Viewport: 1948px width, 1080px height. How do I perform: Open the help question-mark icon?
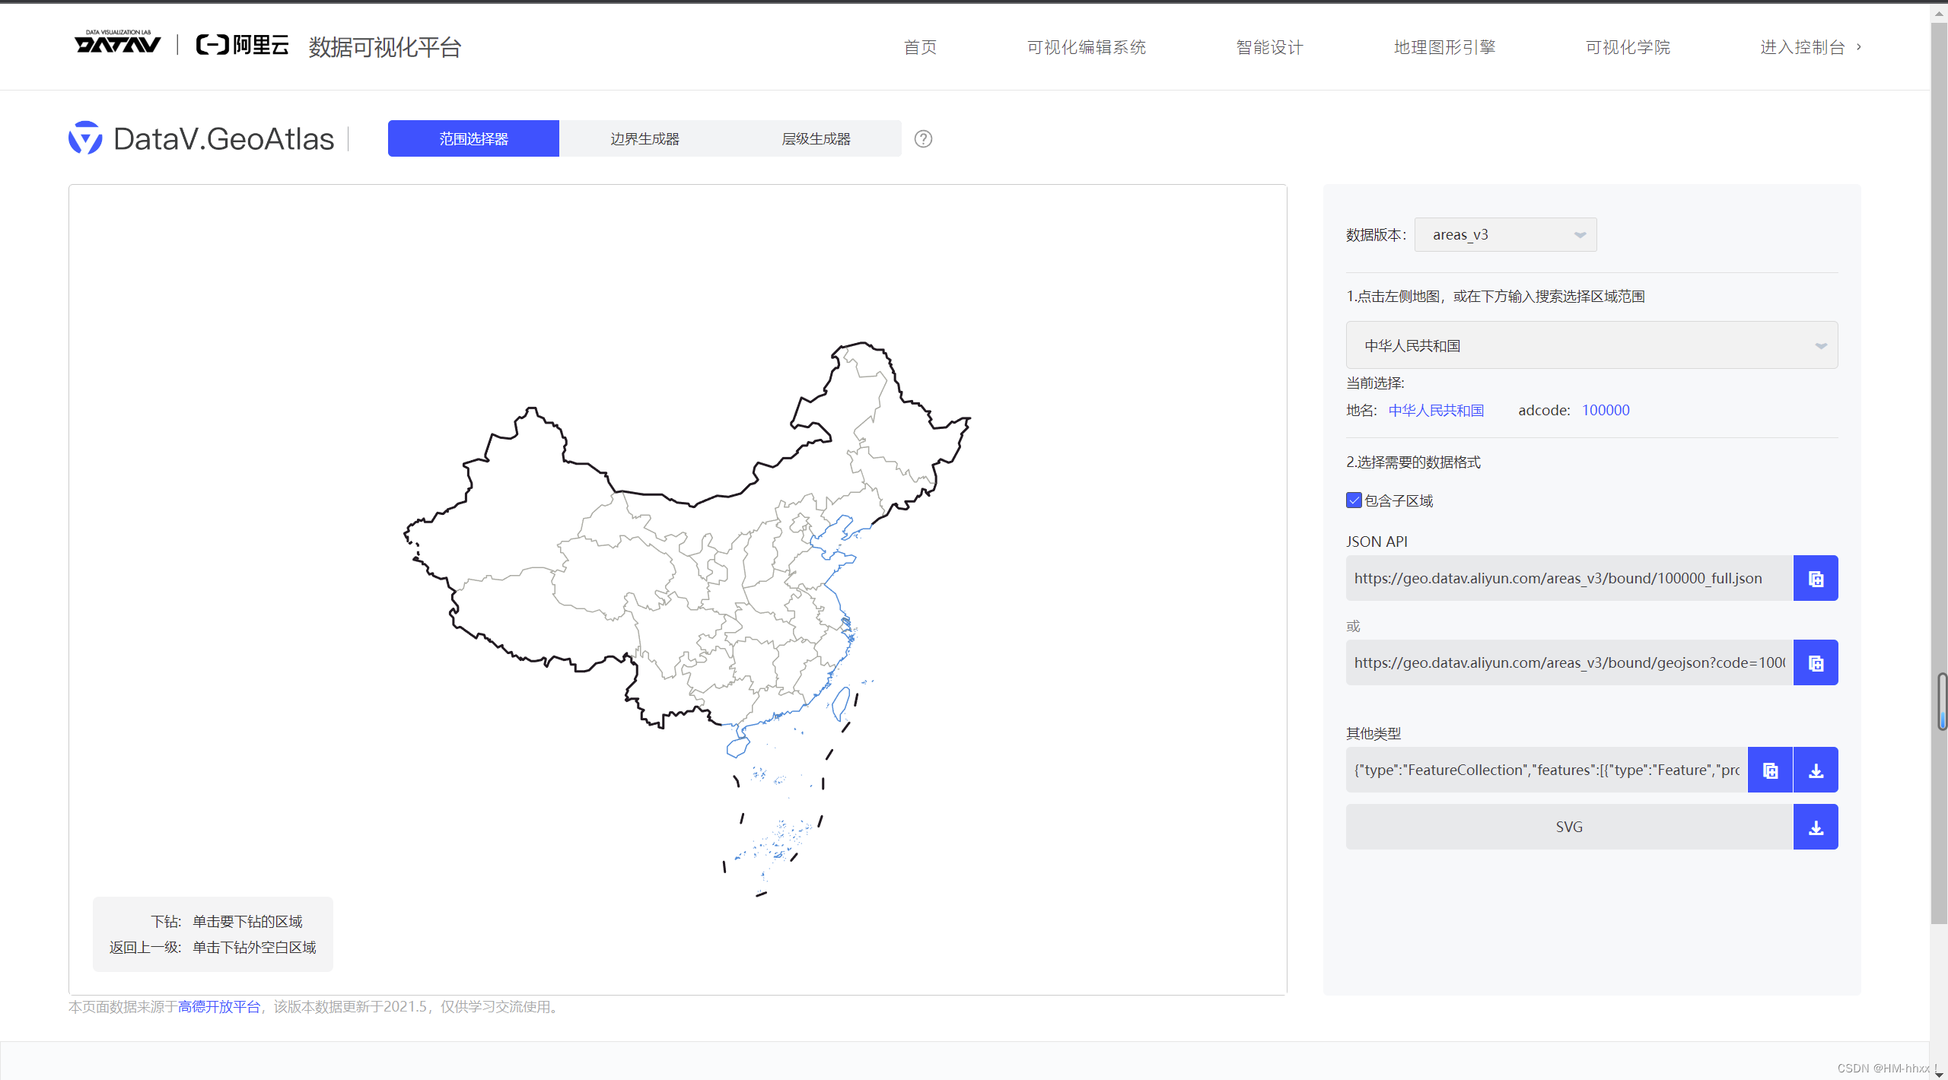click(x=923, y=138)
